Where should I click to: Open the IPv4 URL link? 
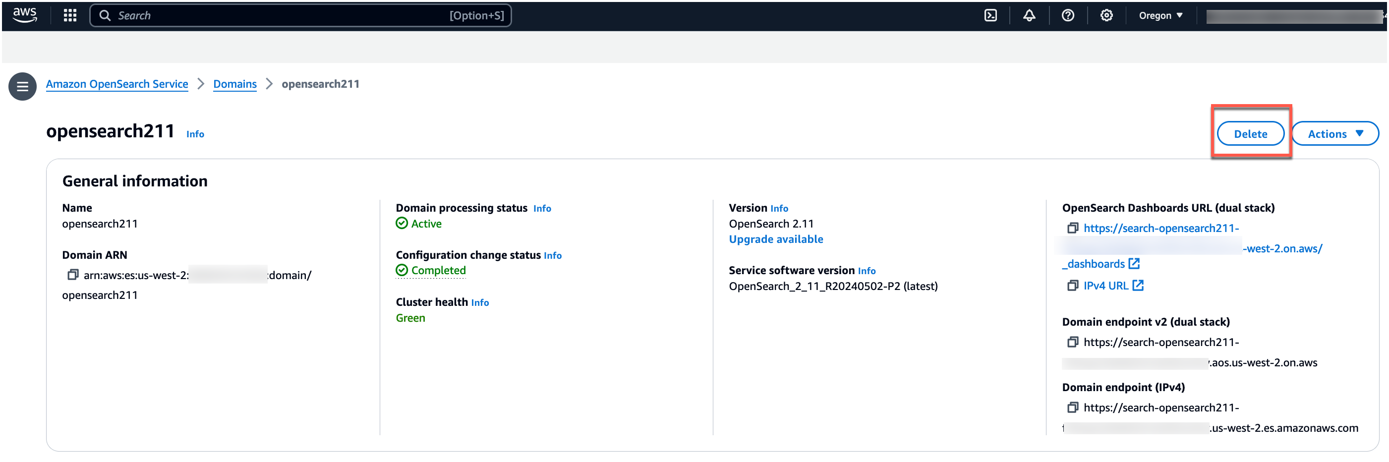coord(1105,286)
